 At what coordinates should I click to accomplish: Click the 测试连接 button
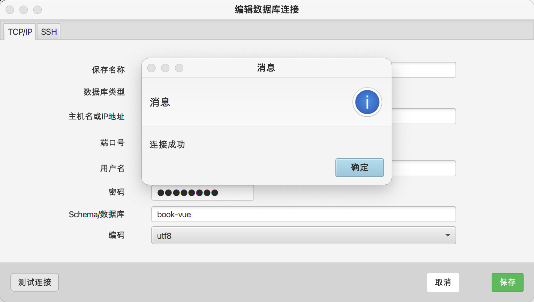(x=35, y=282)
